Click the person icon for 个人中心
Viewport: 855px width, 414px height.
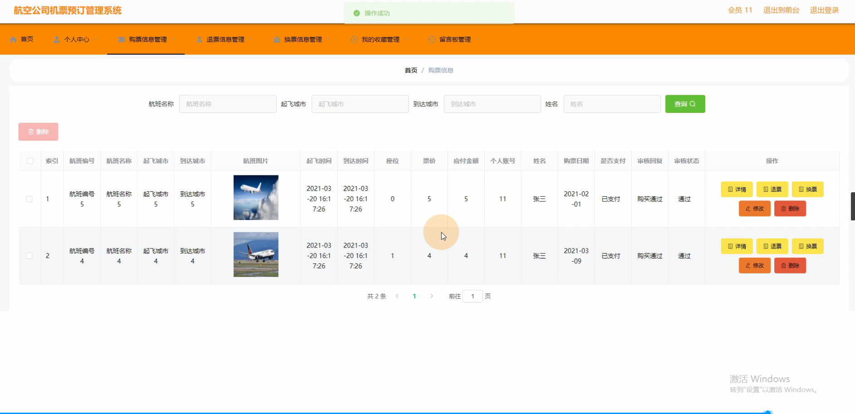pos(57,39)
